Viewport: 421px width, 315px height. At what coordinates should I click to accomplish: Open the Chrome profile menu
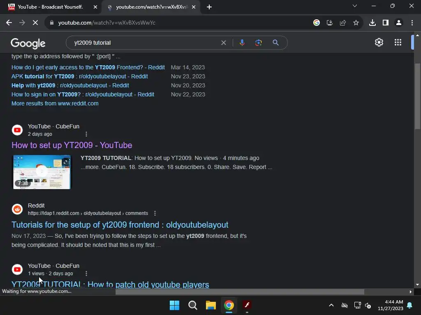coord(399,23)
